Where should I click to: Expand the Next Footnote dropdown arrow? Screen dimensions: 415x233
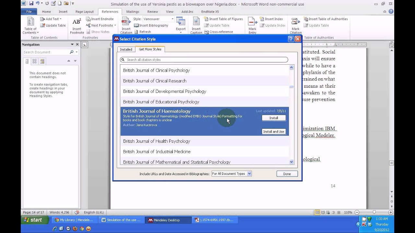coord(115,25)
